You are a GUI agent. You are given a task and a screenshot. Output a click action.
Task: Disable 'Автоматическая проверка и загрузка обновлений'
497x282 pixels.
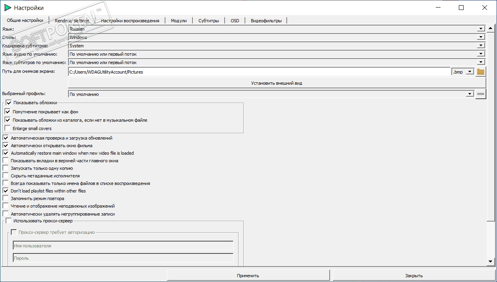[x=6, y=138]
